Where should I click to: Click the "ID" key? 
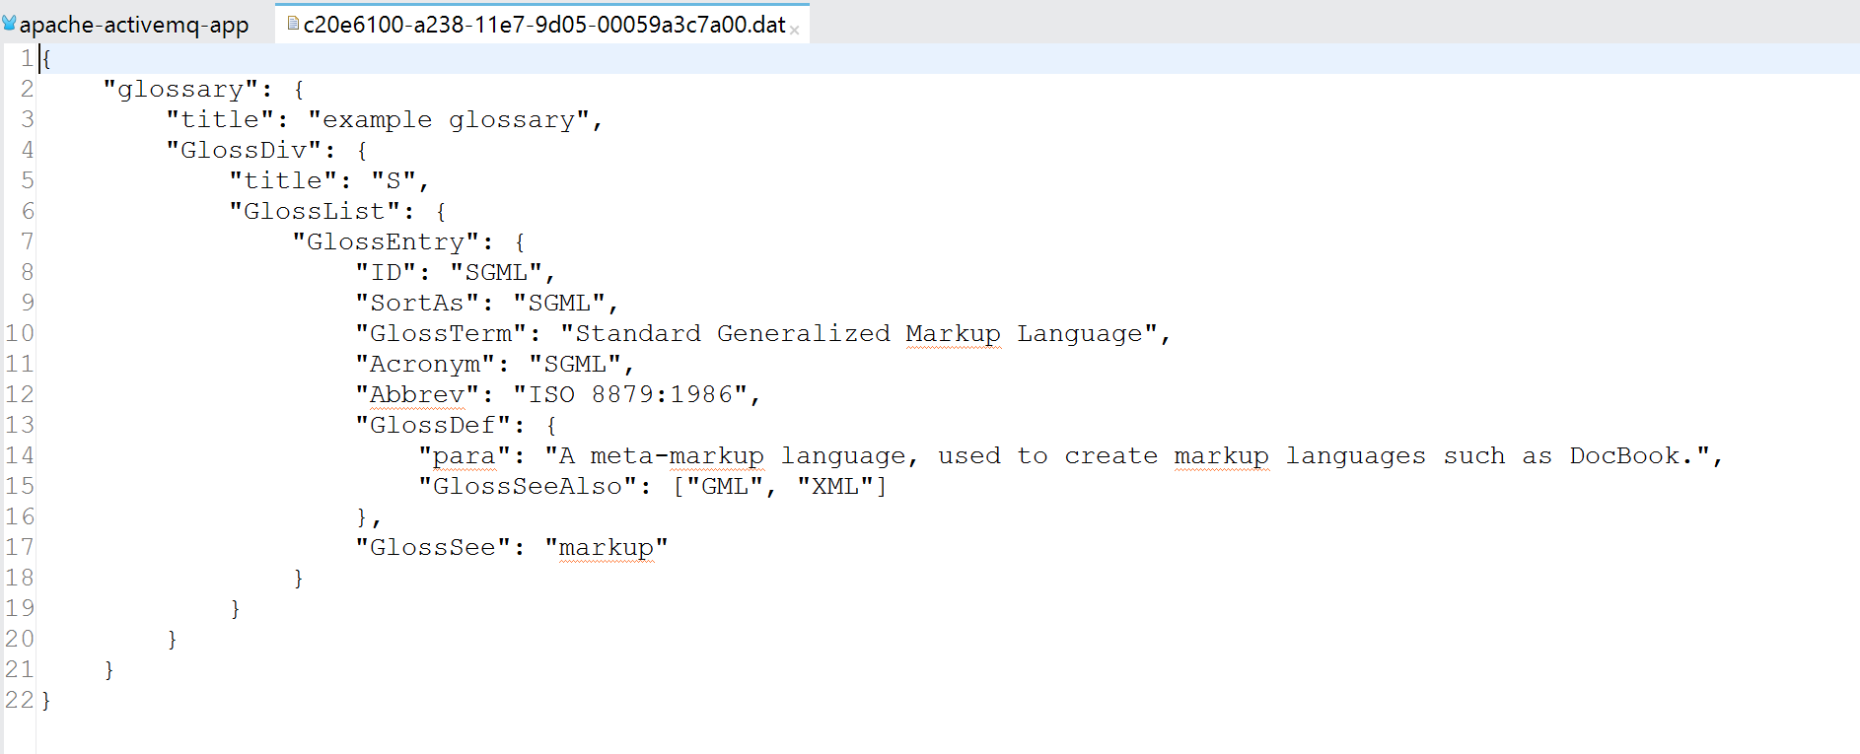click(386, 273)
